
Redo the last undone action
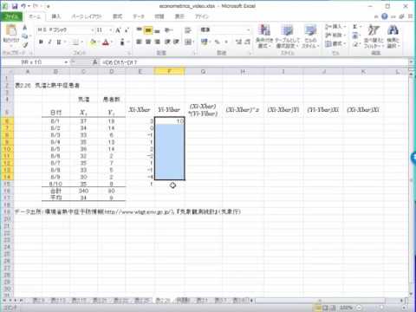(36, 6)
